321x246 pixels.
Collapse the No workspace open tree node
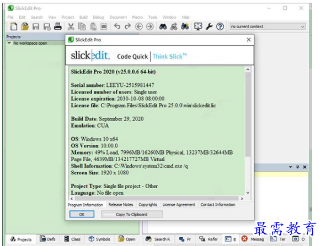[x=9, y=43]
